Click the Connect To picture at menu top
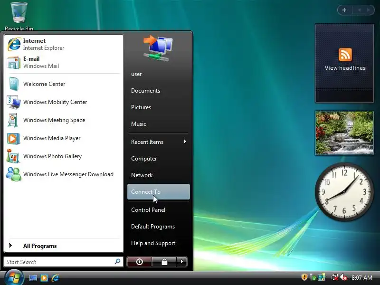380x285 pixels. pyautogui.click(x=158, y=48)
